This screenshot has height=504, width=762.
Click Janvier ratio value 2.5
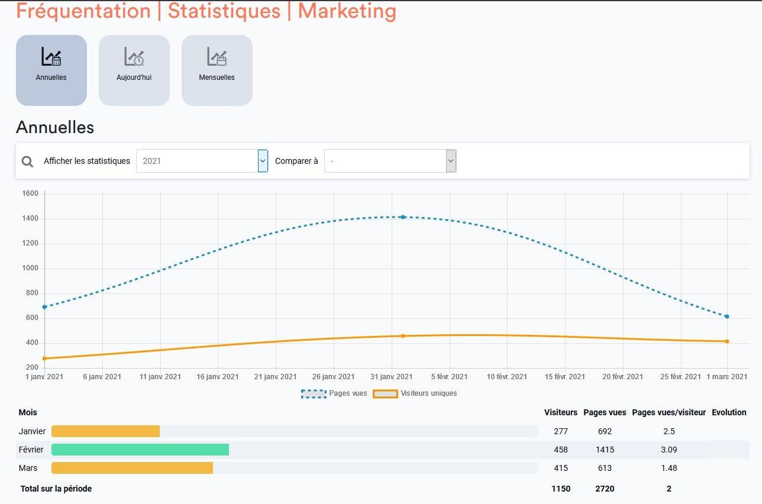tap(669, 431)
